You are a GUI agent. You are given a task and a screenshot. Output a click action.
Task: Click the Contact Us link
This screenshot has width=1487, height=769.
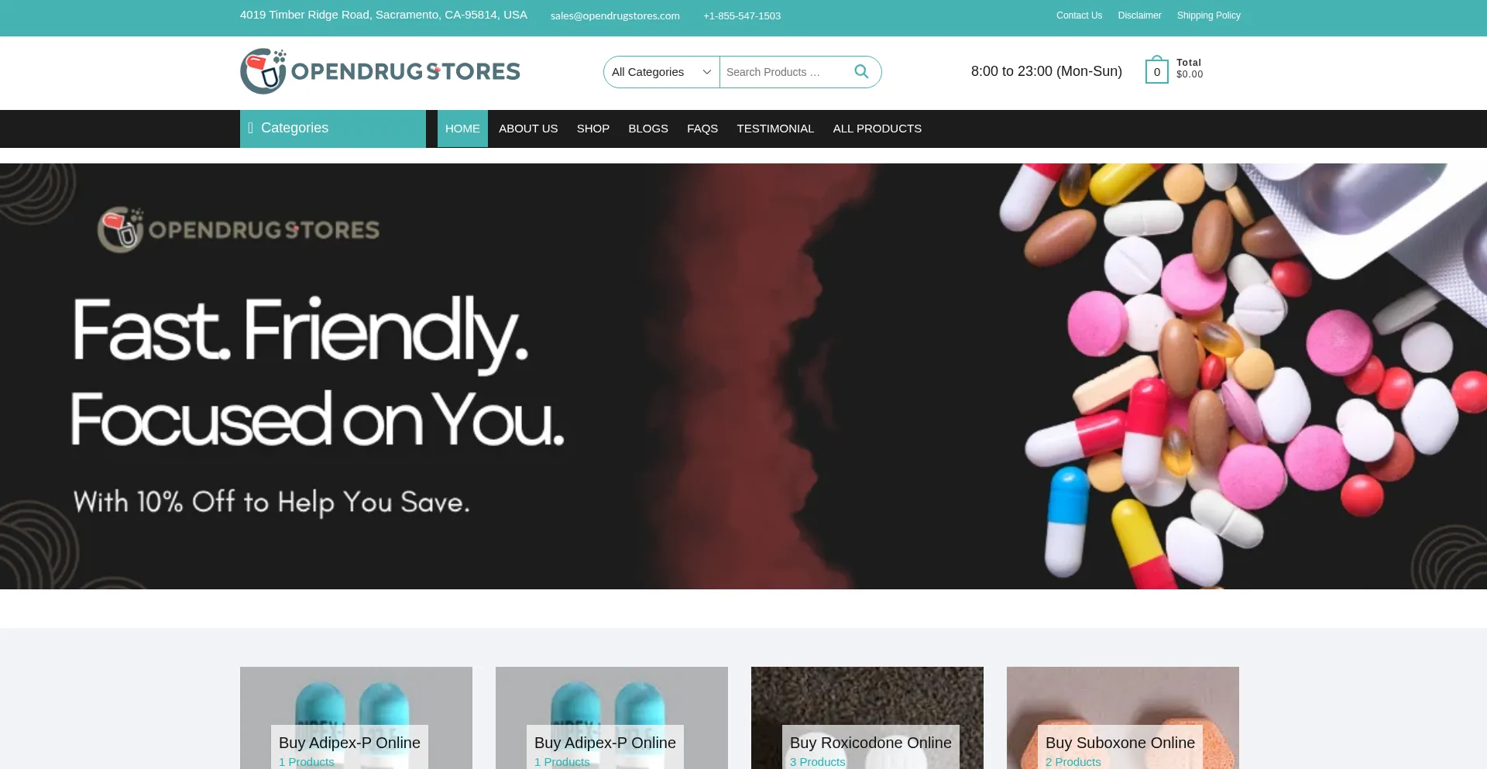point(1079,15)
